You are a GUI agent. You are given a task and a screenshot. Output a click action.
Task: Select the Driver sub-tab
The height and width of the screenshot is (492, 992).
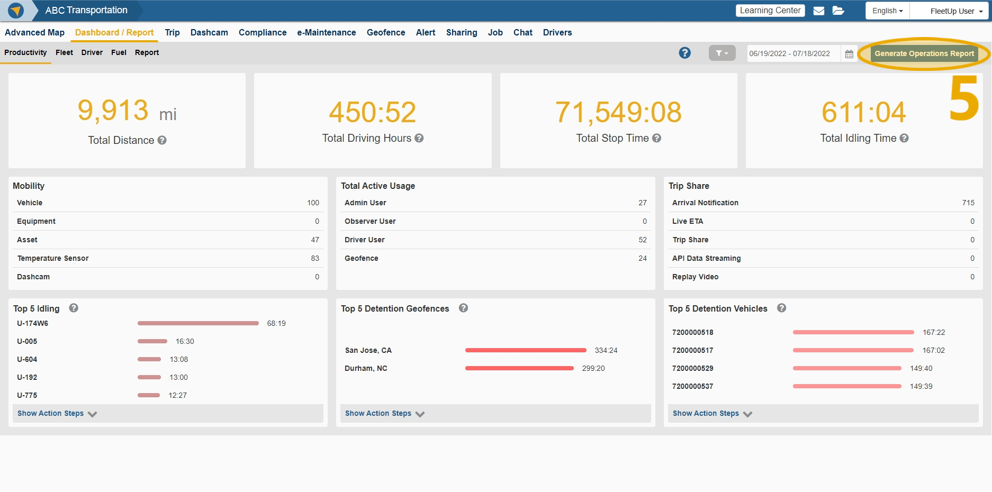[x=92, y=52]
